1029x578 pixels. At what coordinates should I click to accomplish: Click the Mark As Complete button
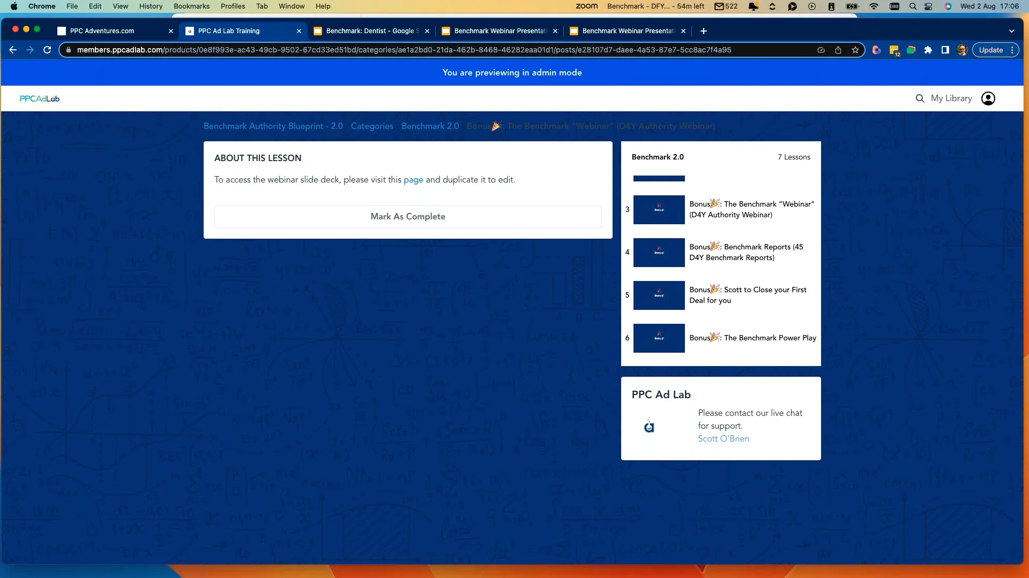click(408, 216)
